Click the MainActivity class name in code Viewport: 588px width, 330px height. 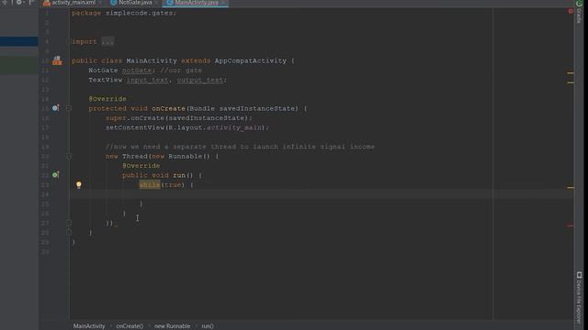(x=152, y=60)
